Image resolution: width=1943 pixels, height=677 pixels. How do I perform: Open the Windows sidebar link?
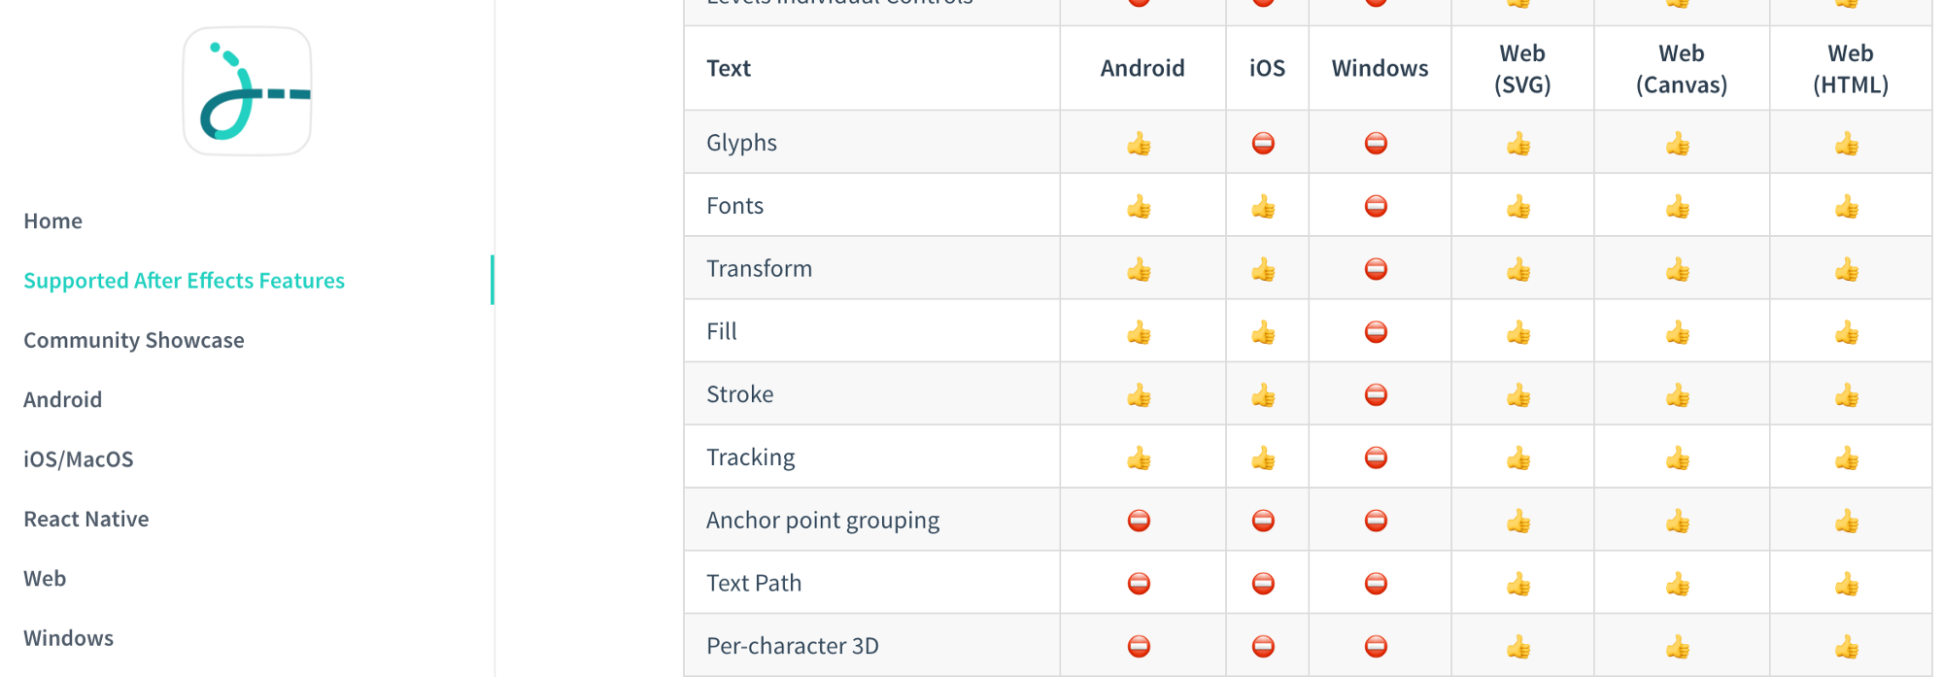tap(69, 638)
